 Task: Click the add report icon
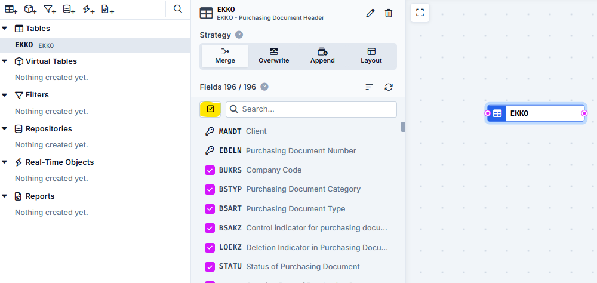107,9
